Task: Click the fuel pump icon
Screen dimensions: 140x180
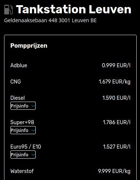Action: (8, 10)
